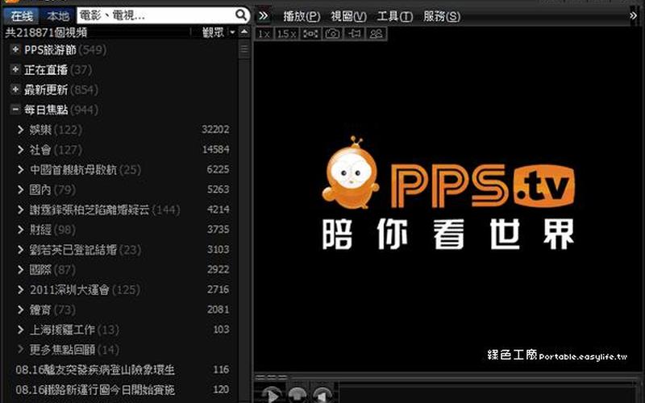Click the 14584 viewer count
The image size is (645, 403).
pyautogui.click(x=215, y=149)
